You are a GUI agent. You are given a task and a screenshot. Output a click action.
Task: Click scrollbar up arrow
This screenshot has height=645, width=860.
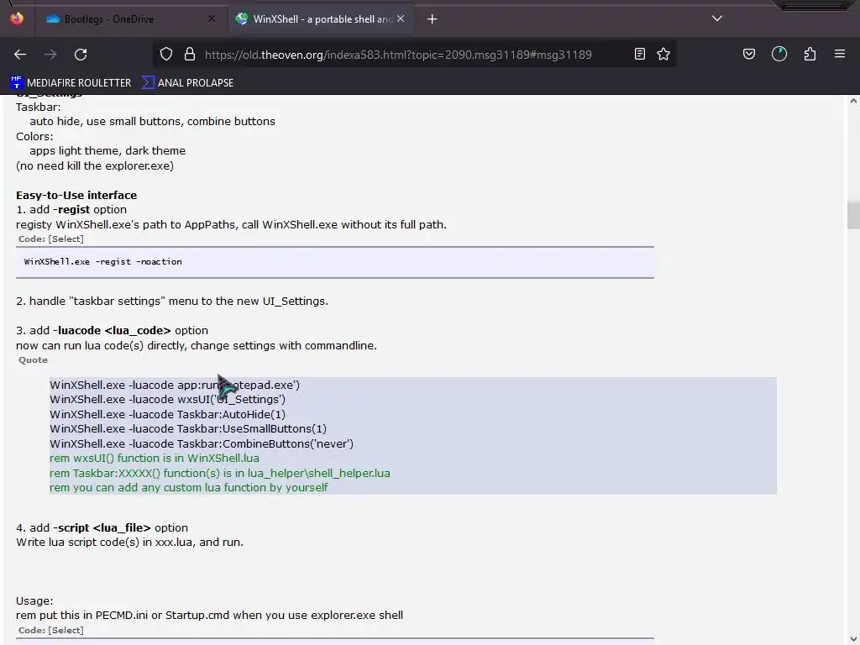click(x=853, y=101)
